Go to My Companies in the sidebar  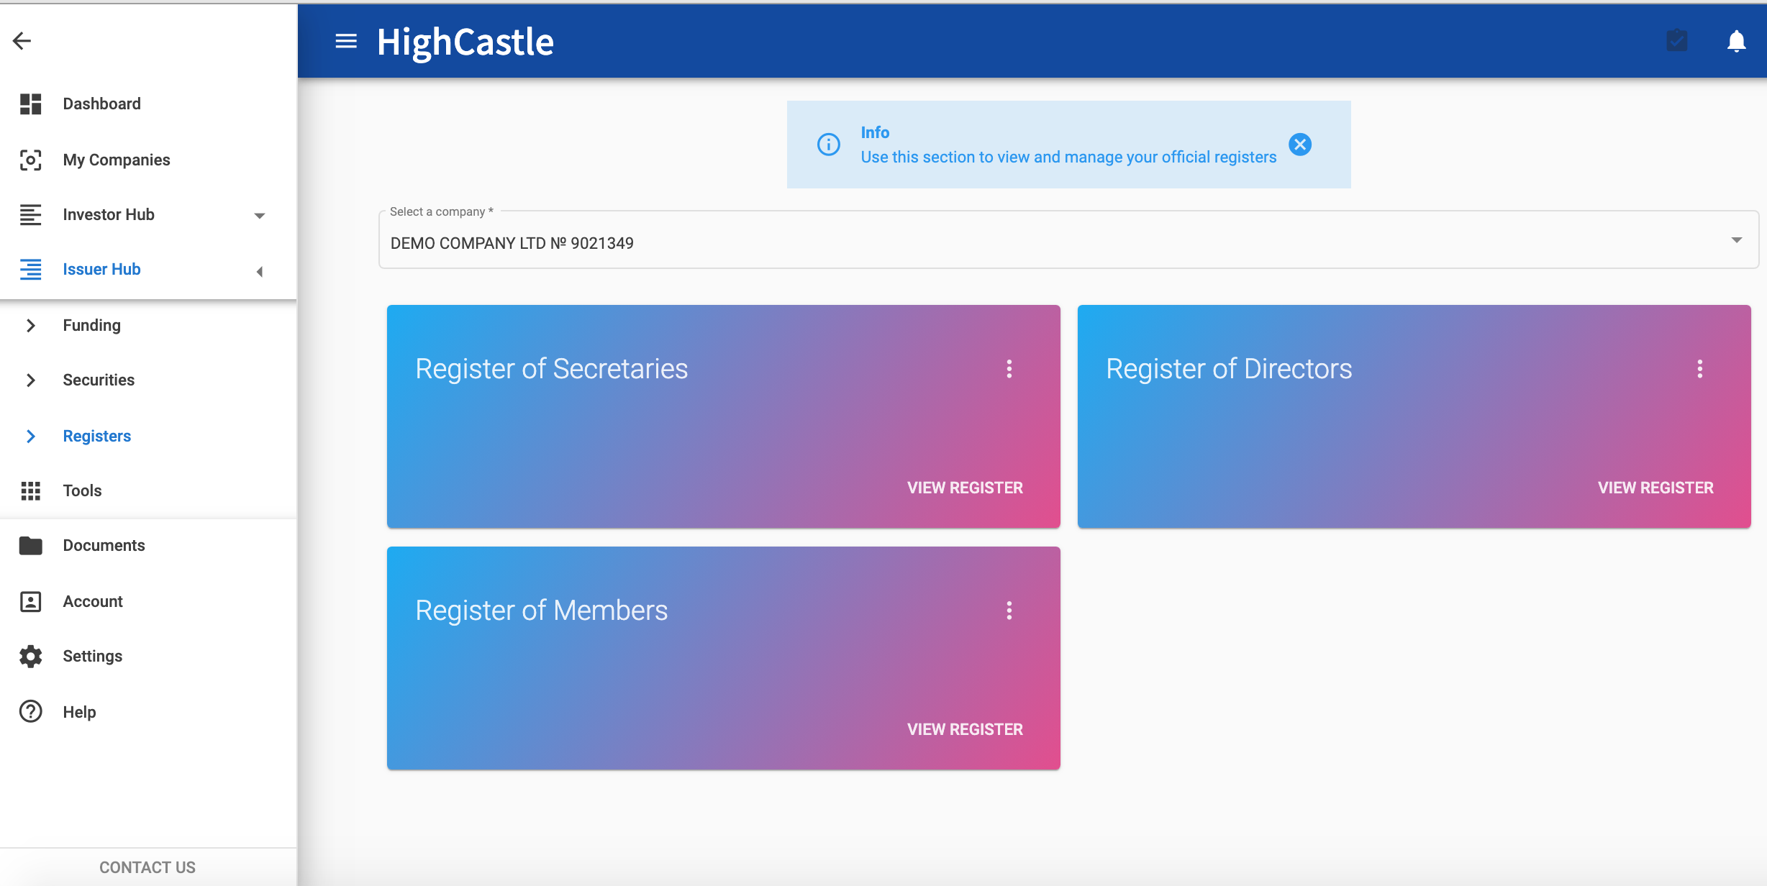[x=116, y=160]
